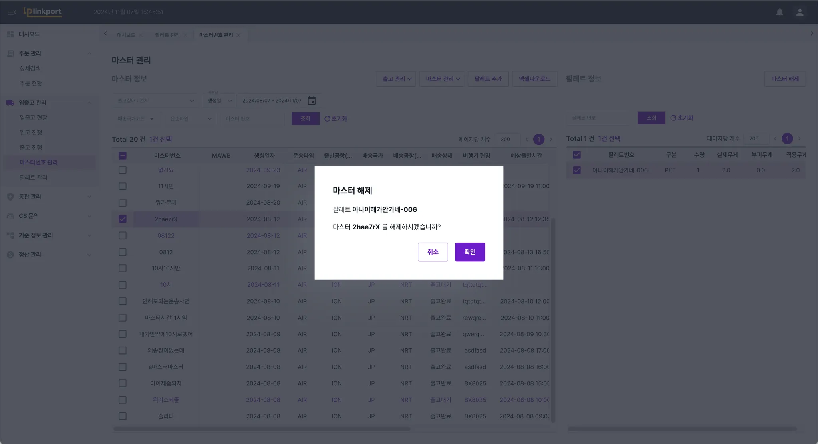Click the 입출고 관리 truck icon

point(10,103)
